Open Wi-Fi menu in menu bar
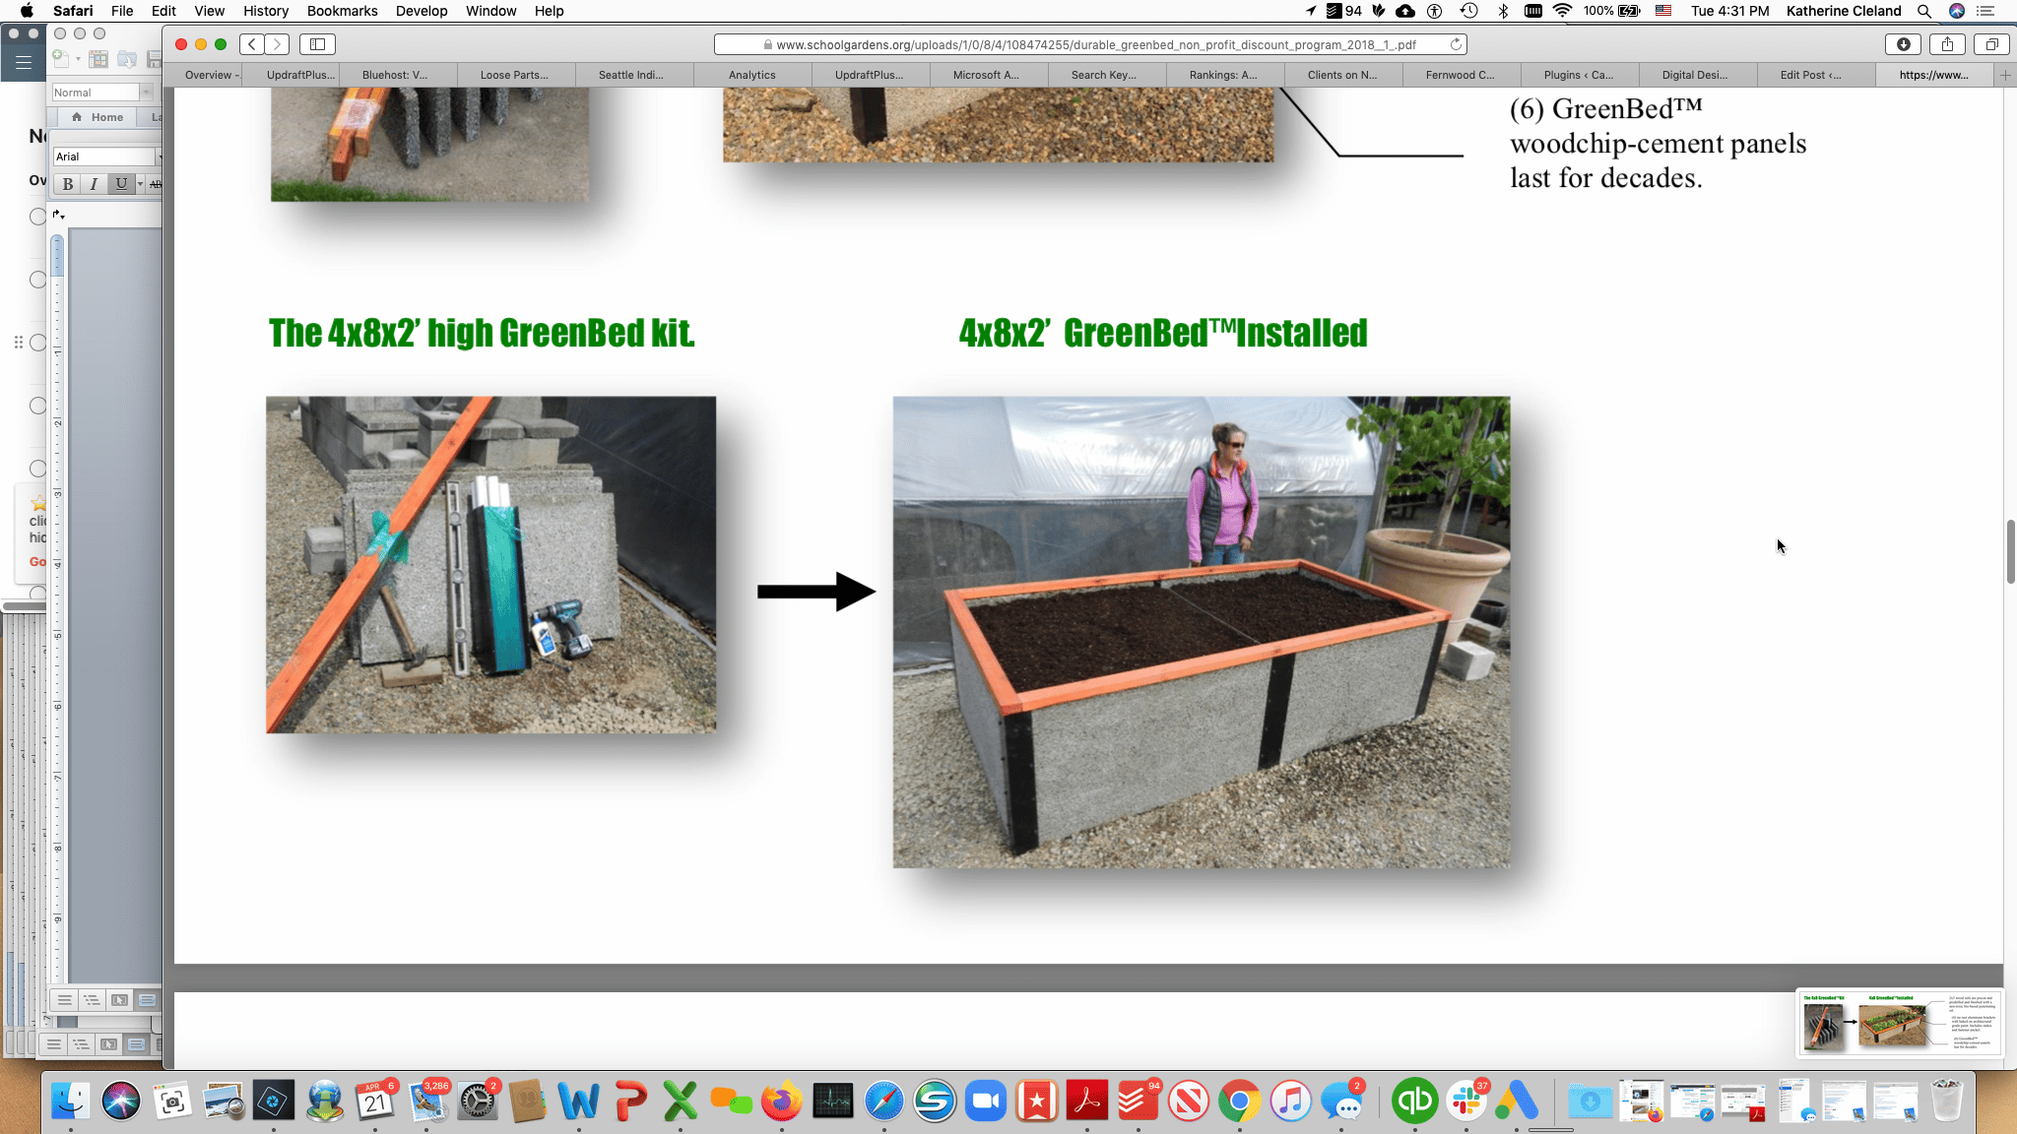The width and height of the screenshot is (2017, 1134). point(1562,11)
